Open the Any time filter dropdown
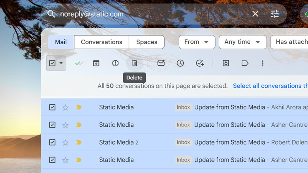This screenshot has width=308, height=173. (x=242, y=42)
